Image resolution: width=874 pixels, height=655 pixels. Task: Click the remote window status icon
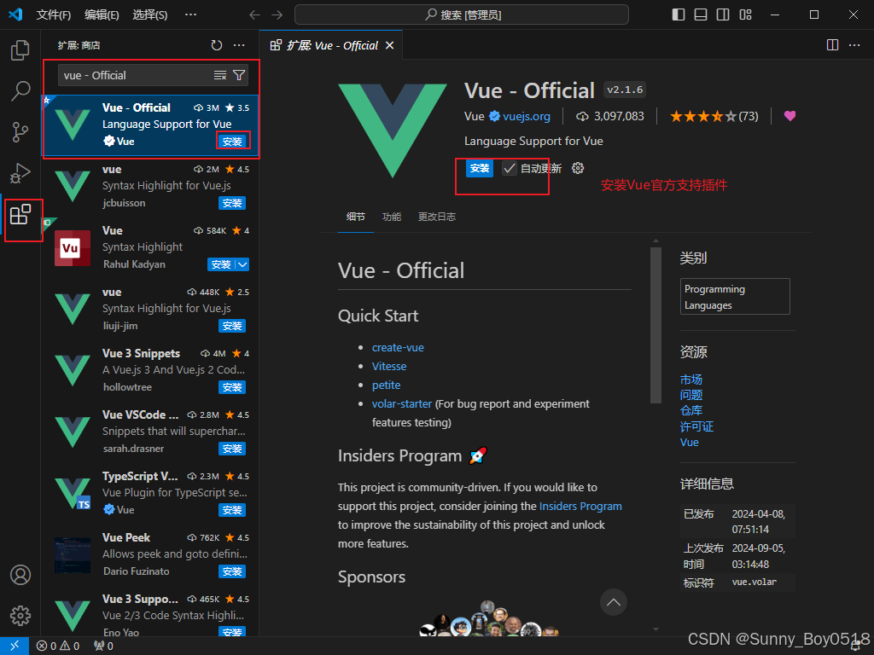(15, 646)
